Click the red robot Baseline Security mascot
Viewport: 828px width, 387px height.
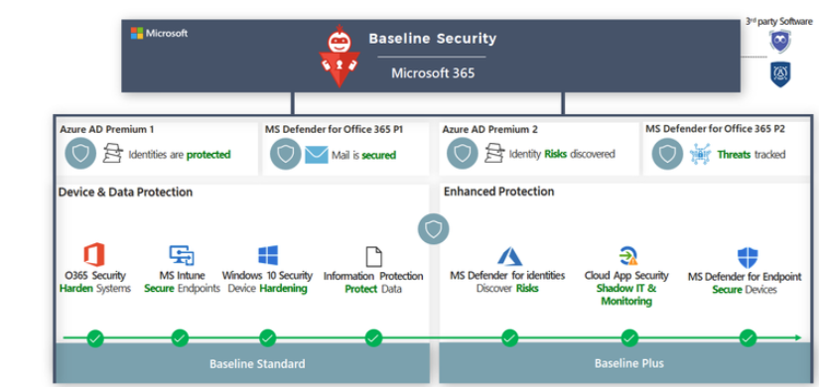340,56
